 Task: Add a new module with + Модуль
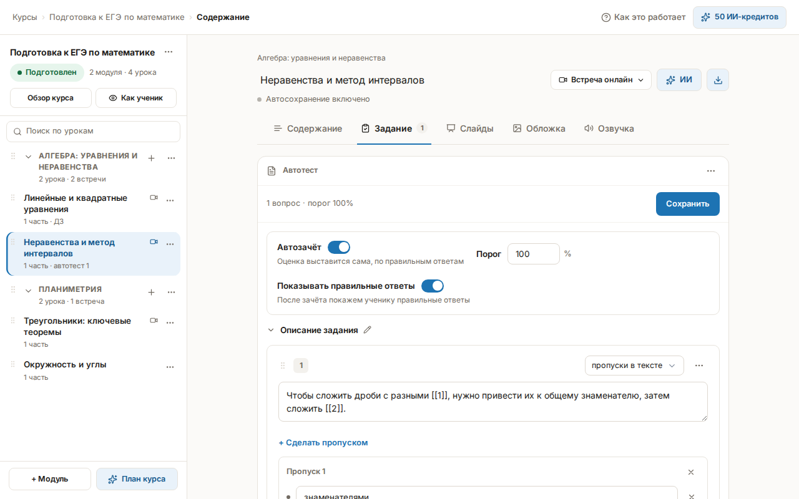click(50, 479)
